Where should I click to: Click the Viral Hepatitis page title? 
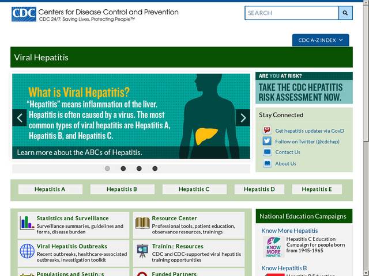click(41, 57)
